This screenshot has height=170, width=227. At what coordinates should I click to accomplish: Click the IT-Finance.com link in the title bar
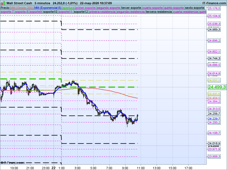pos(214,3)
